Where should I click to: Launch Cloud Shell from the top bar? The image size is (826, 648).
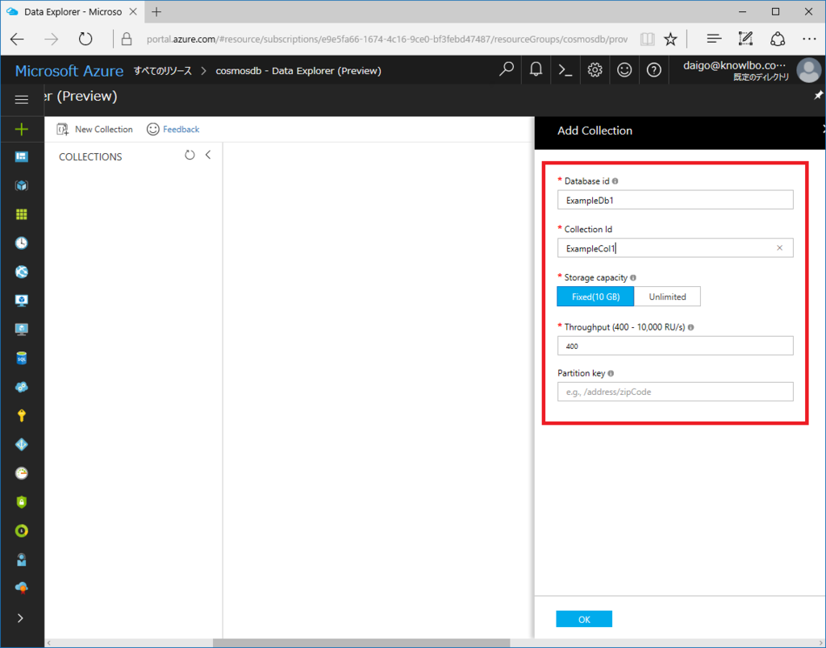tap(565, 70)
